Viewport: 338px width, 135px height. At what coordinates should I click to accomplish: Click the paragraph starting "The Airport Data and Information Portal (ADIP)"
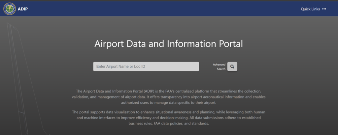(x=169, y=97)
